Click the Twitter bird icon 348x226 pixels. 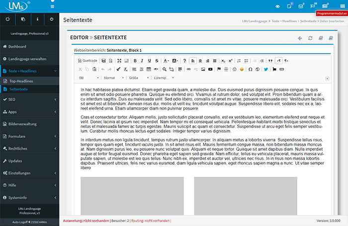pyautogui.click(x=266, y=69)
